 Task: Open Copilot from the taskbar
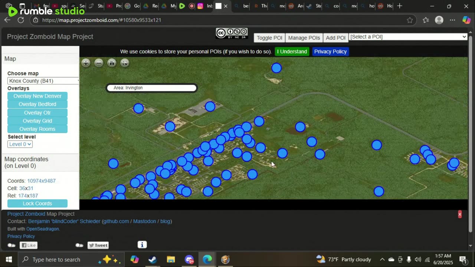tap(134, 260)
